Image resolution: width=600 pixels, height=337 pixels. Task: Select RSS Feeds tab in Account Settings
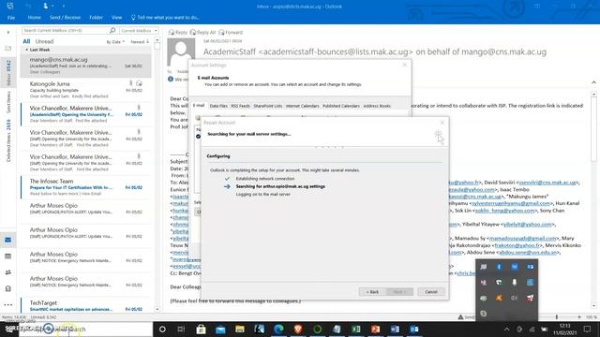240,106
